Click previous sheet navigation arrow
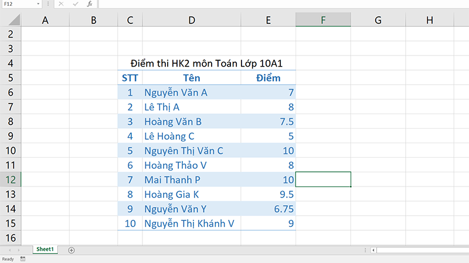 10,250
